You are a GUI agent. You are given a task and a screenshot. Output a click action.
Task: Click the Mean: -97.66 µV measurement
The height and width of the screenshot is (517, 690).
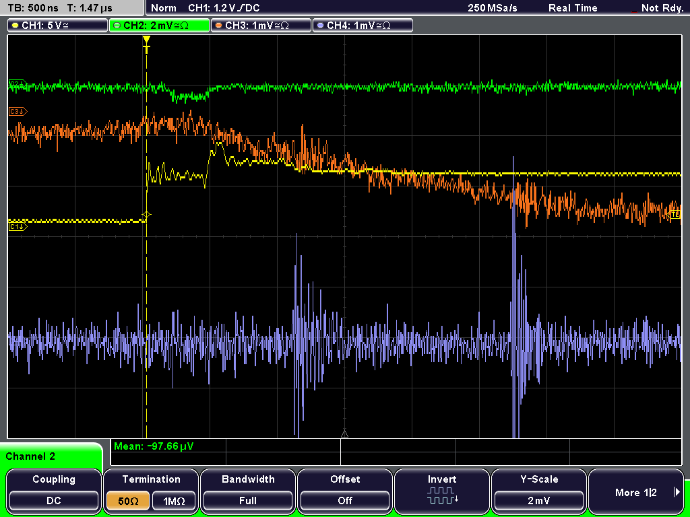(x=154, y=446)
